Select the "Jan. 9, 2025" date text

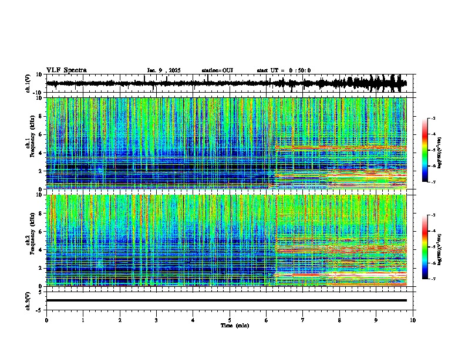pos(164,70)
